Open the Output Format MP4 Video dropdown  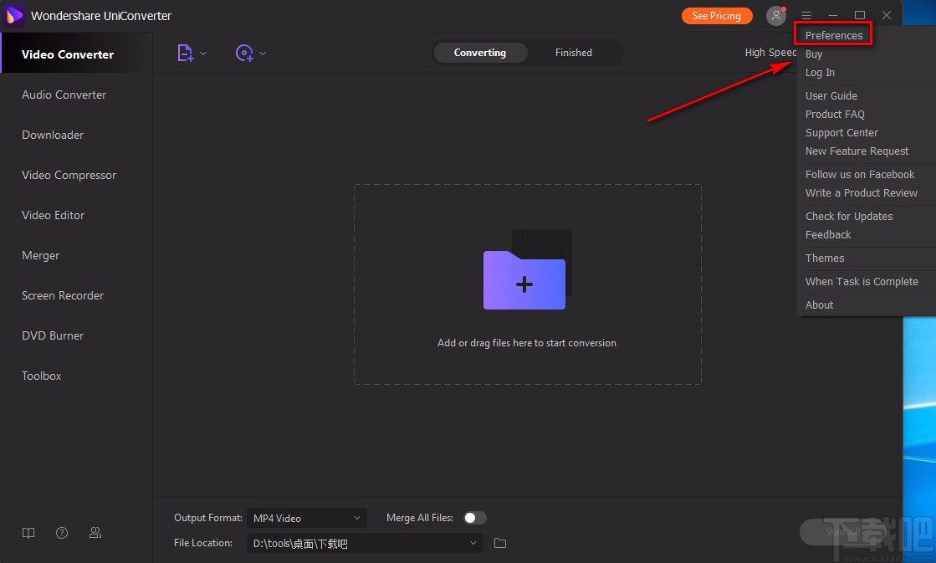coord(307,518)
